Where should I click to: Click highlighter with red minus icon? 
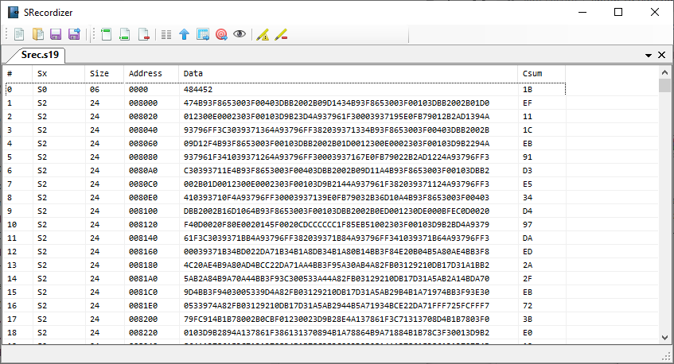[x=281, y=35]
